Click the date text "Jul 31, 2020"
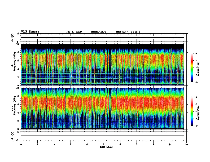This screenshot has width=210, height=162. click(74, 32)
